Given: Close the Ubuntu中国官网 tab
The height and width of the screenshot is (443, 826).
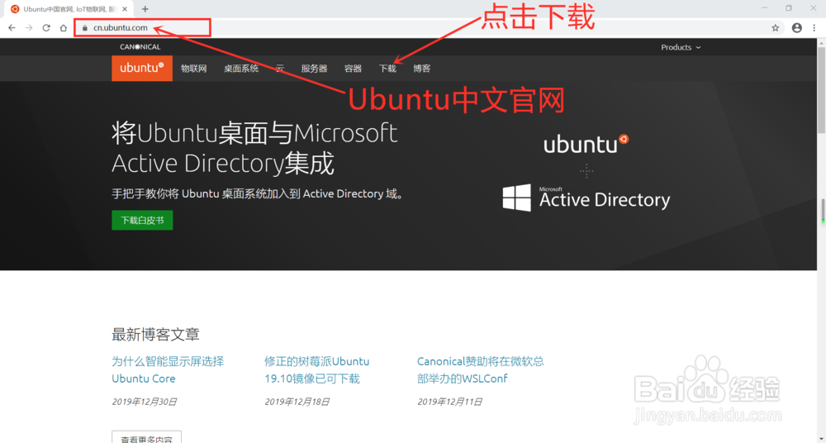Looking at the screenshot, I should tap(125, 9).
